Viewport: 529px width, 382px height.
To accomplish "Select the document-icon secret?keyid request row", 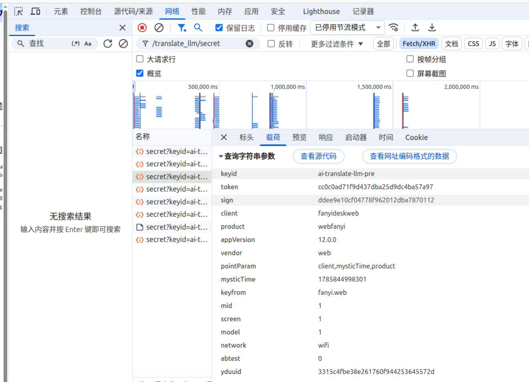I will (172, 227).
